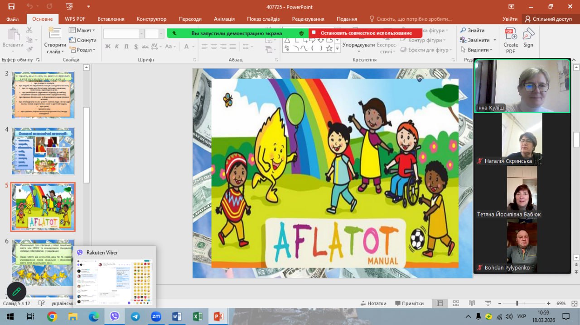Start slideshow from status bar icon
Screen dimensions: 580x325
(488, 303)
